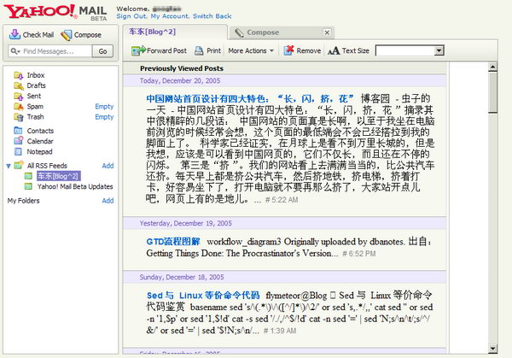Open the Inbox folder
The image size is (512, 358).
[x=35, y=75]
